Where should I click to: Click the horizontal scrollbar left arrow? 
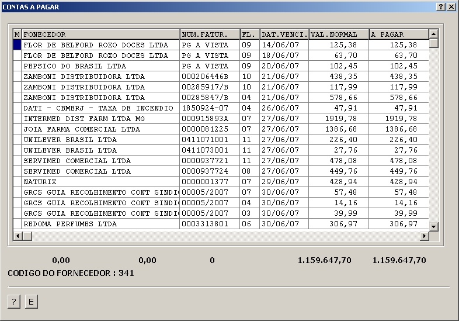[18, 236]
